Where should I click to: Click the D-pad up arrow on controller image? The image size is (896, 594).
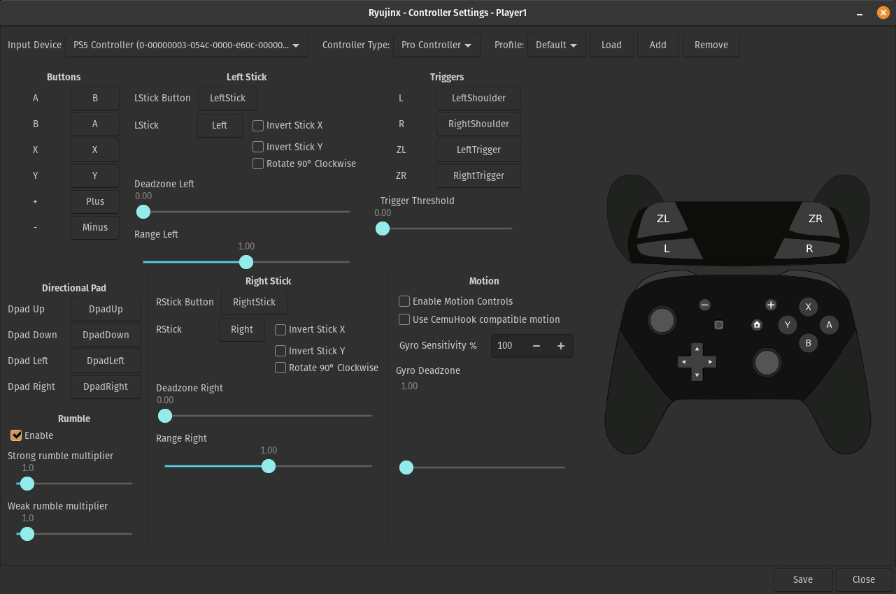coord(697,348)
